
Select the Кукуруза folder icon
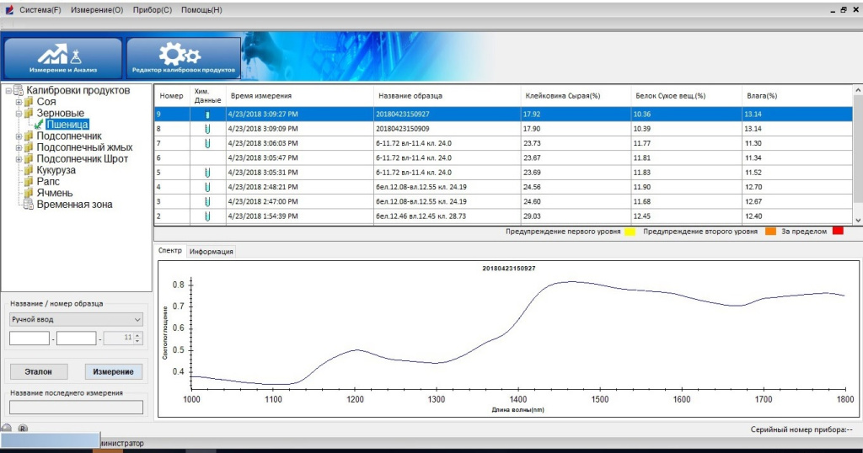29,170
